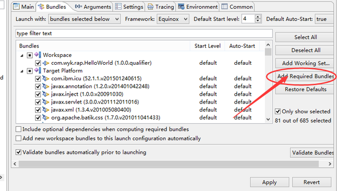
Task: Increase Default Start level with spinner up
Action: (x=258, y=17)
